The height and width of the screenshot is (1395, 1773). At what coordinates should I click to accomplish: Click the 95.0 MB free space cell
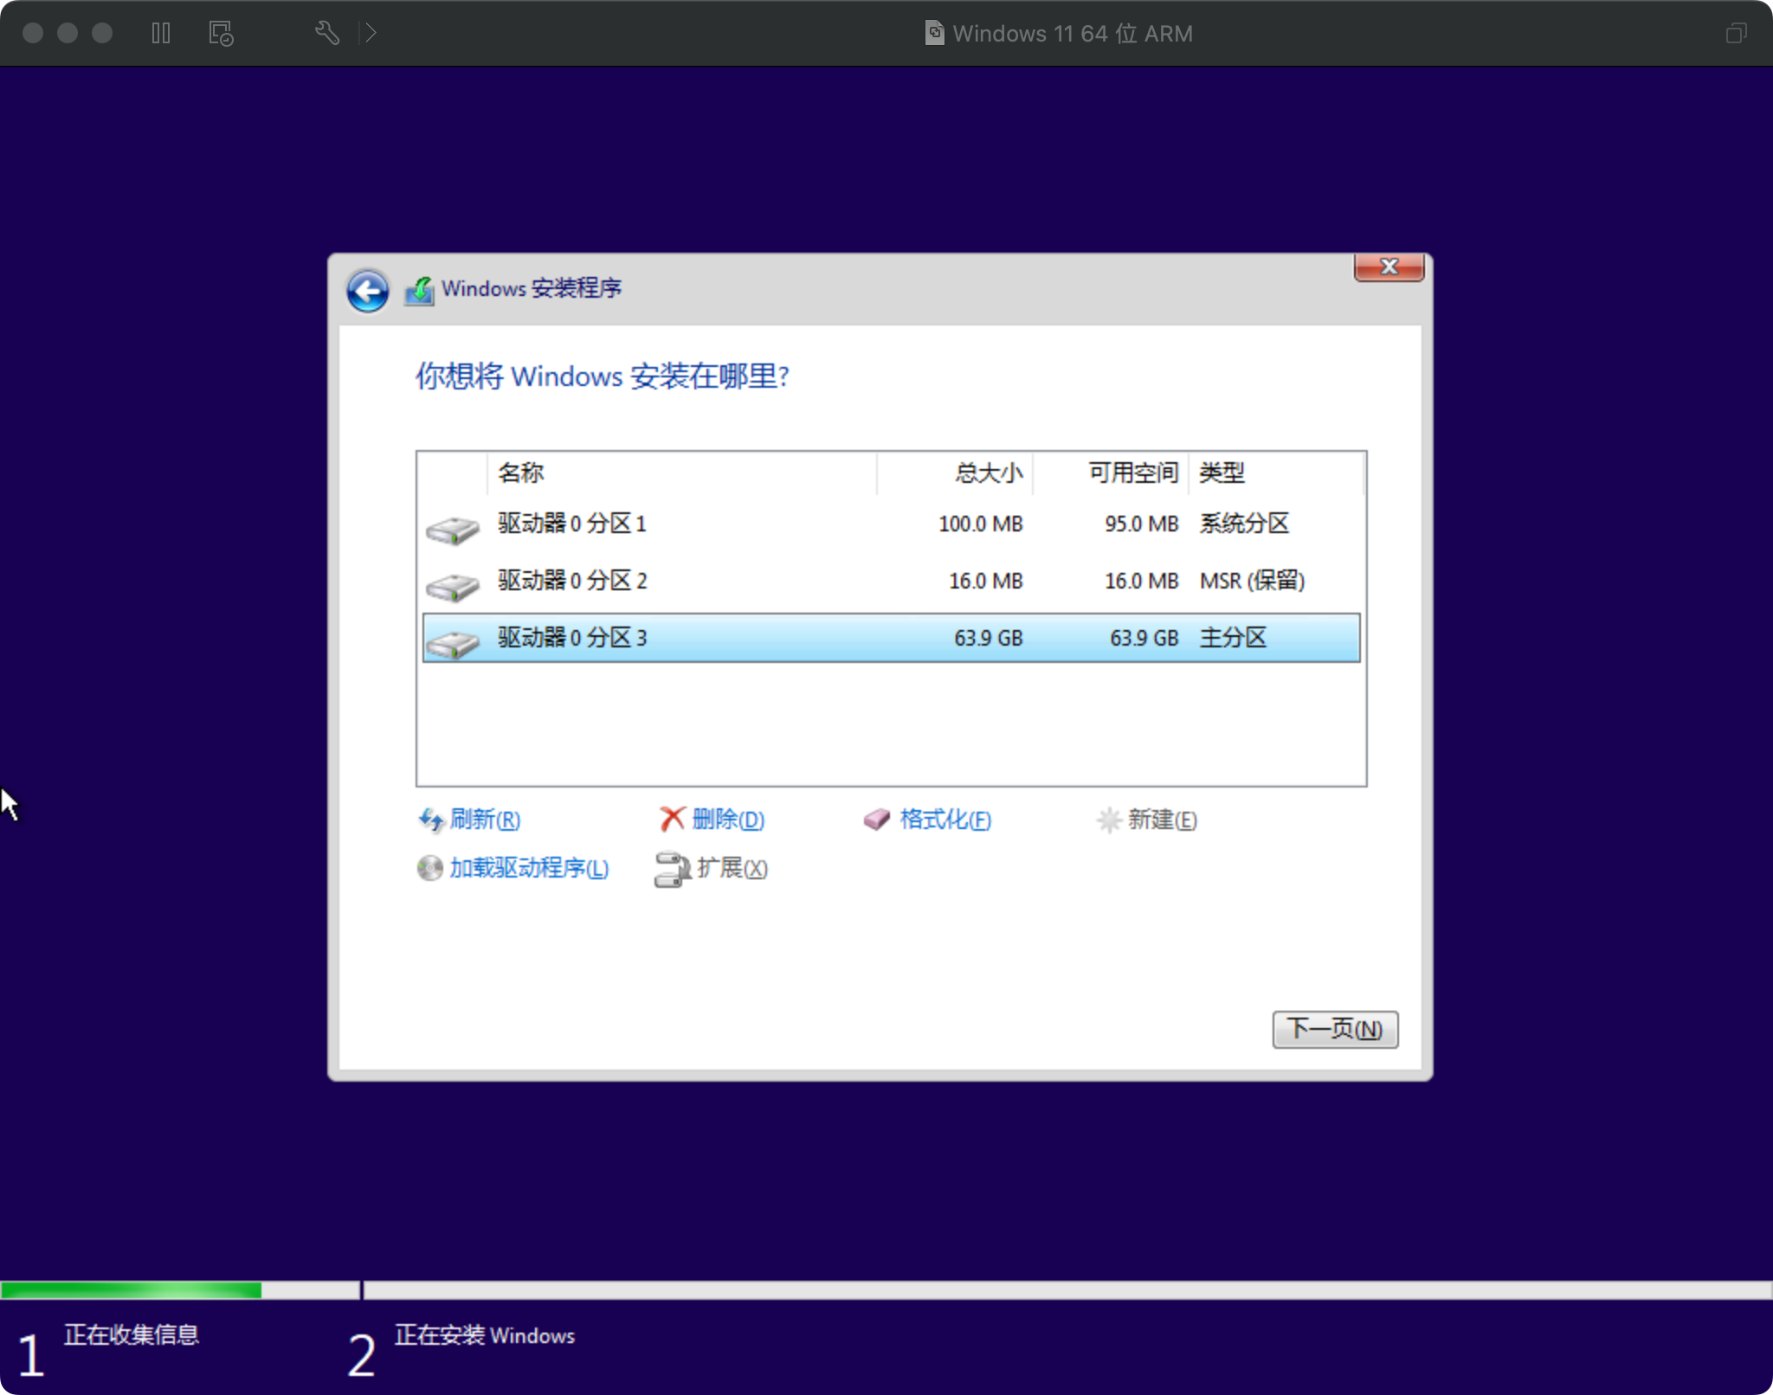coord(1141,524)
